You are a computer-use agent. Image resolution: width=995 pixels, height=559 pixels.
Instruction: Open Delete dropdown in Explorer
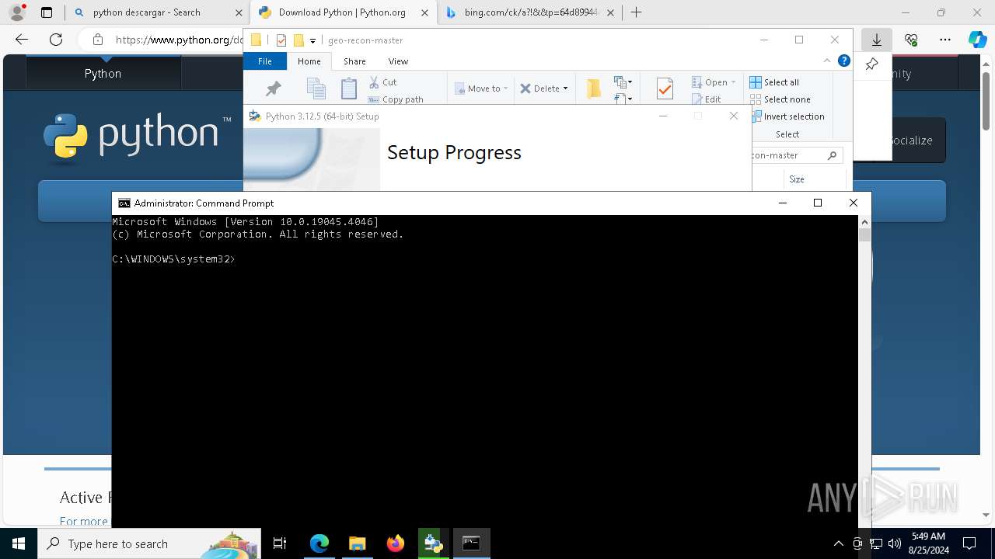[544, 89]
